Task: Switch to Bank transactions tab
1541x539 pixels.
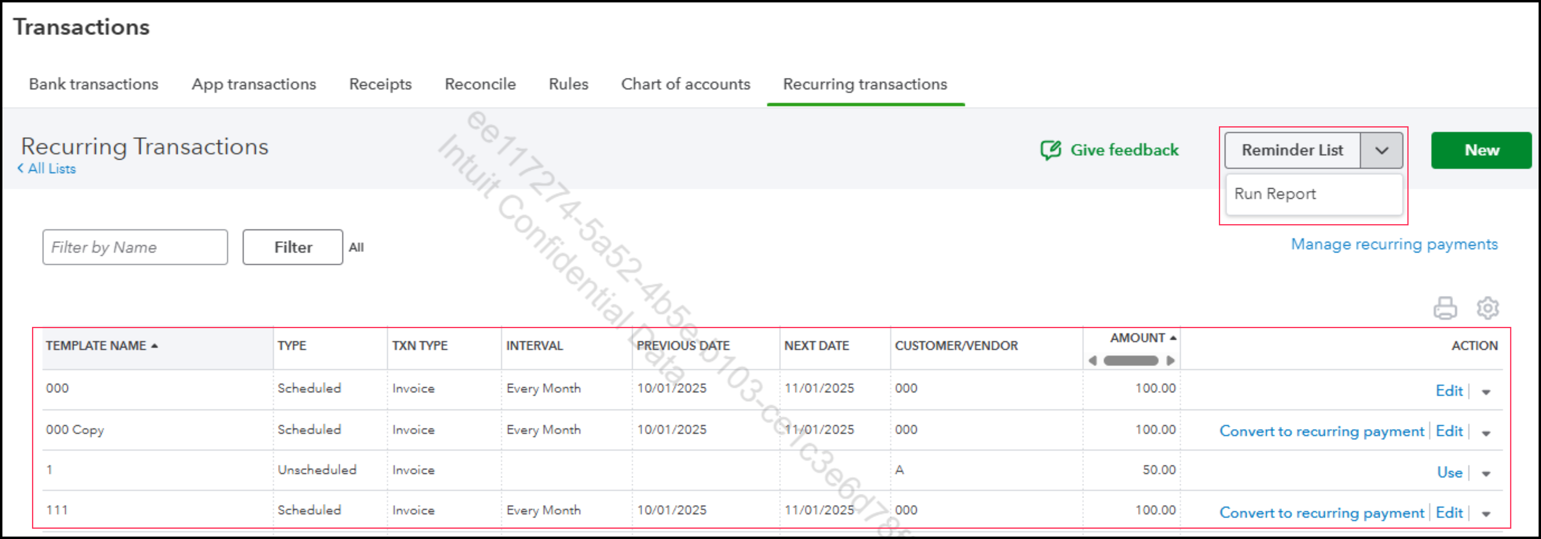Action: click(93, 84)
